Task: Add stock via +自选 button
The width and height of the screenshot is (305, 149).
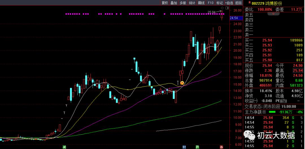Action: coord(229,3)
